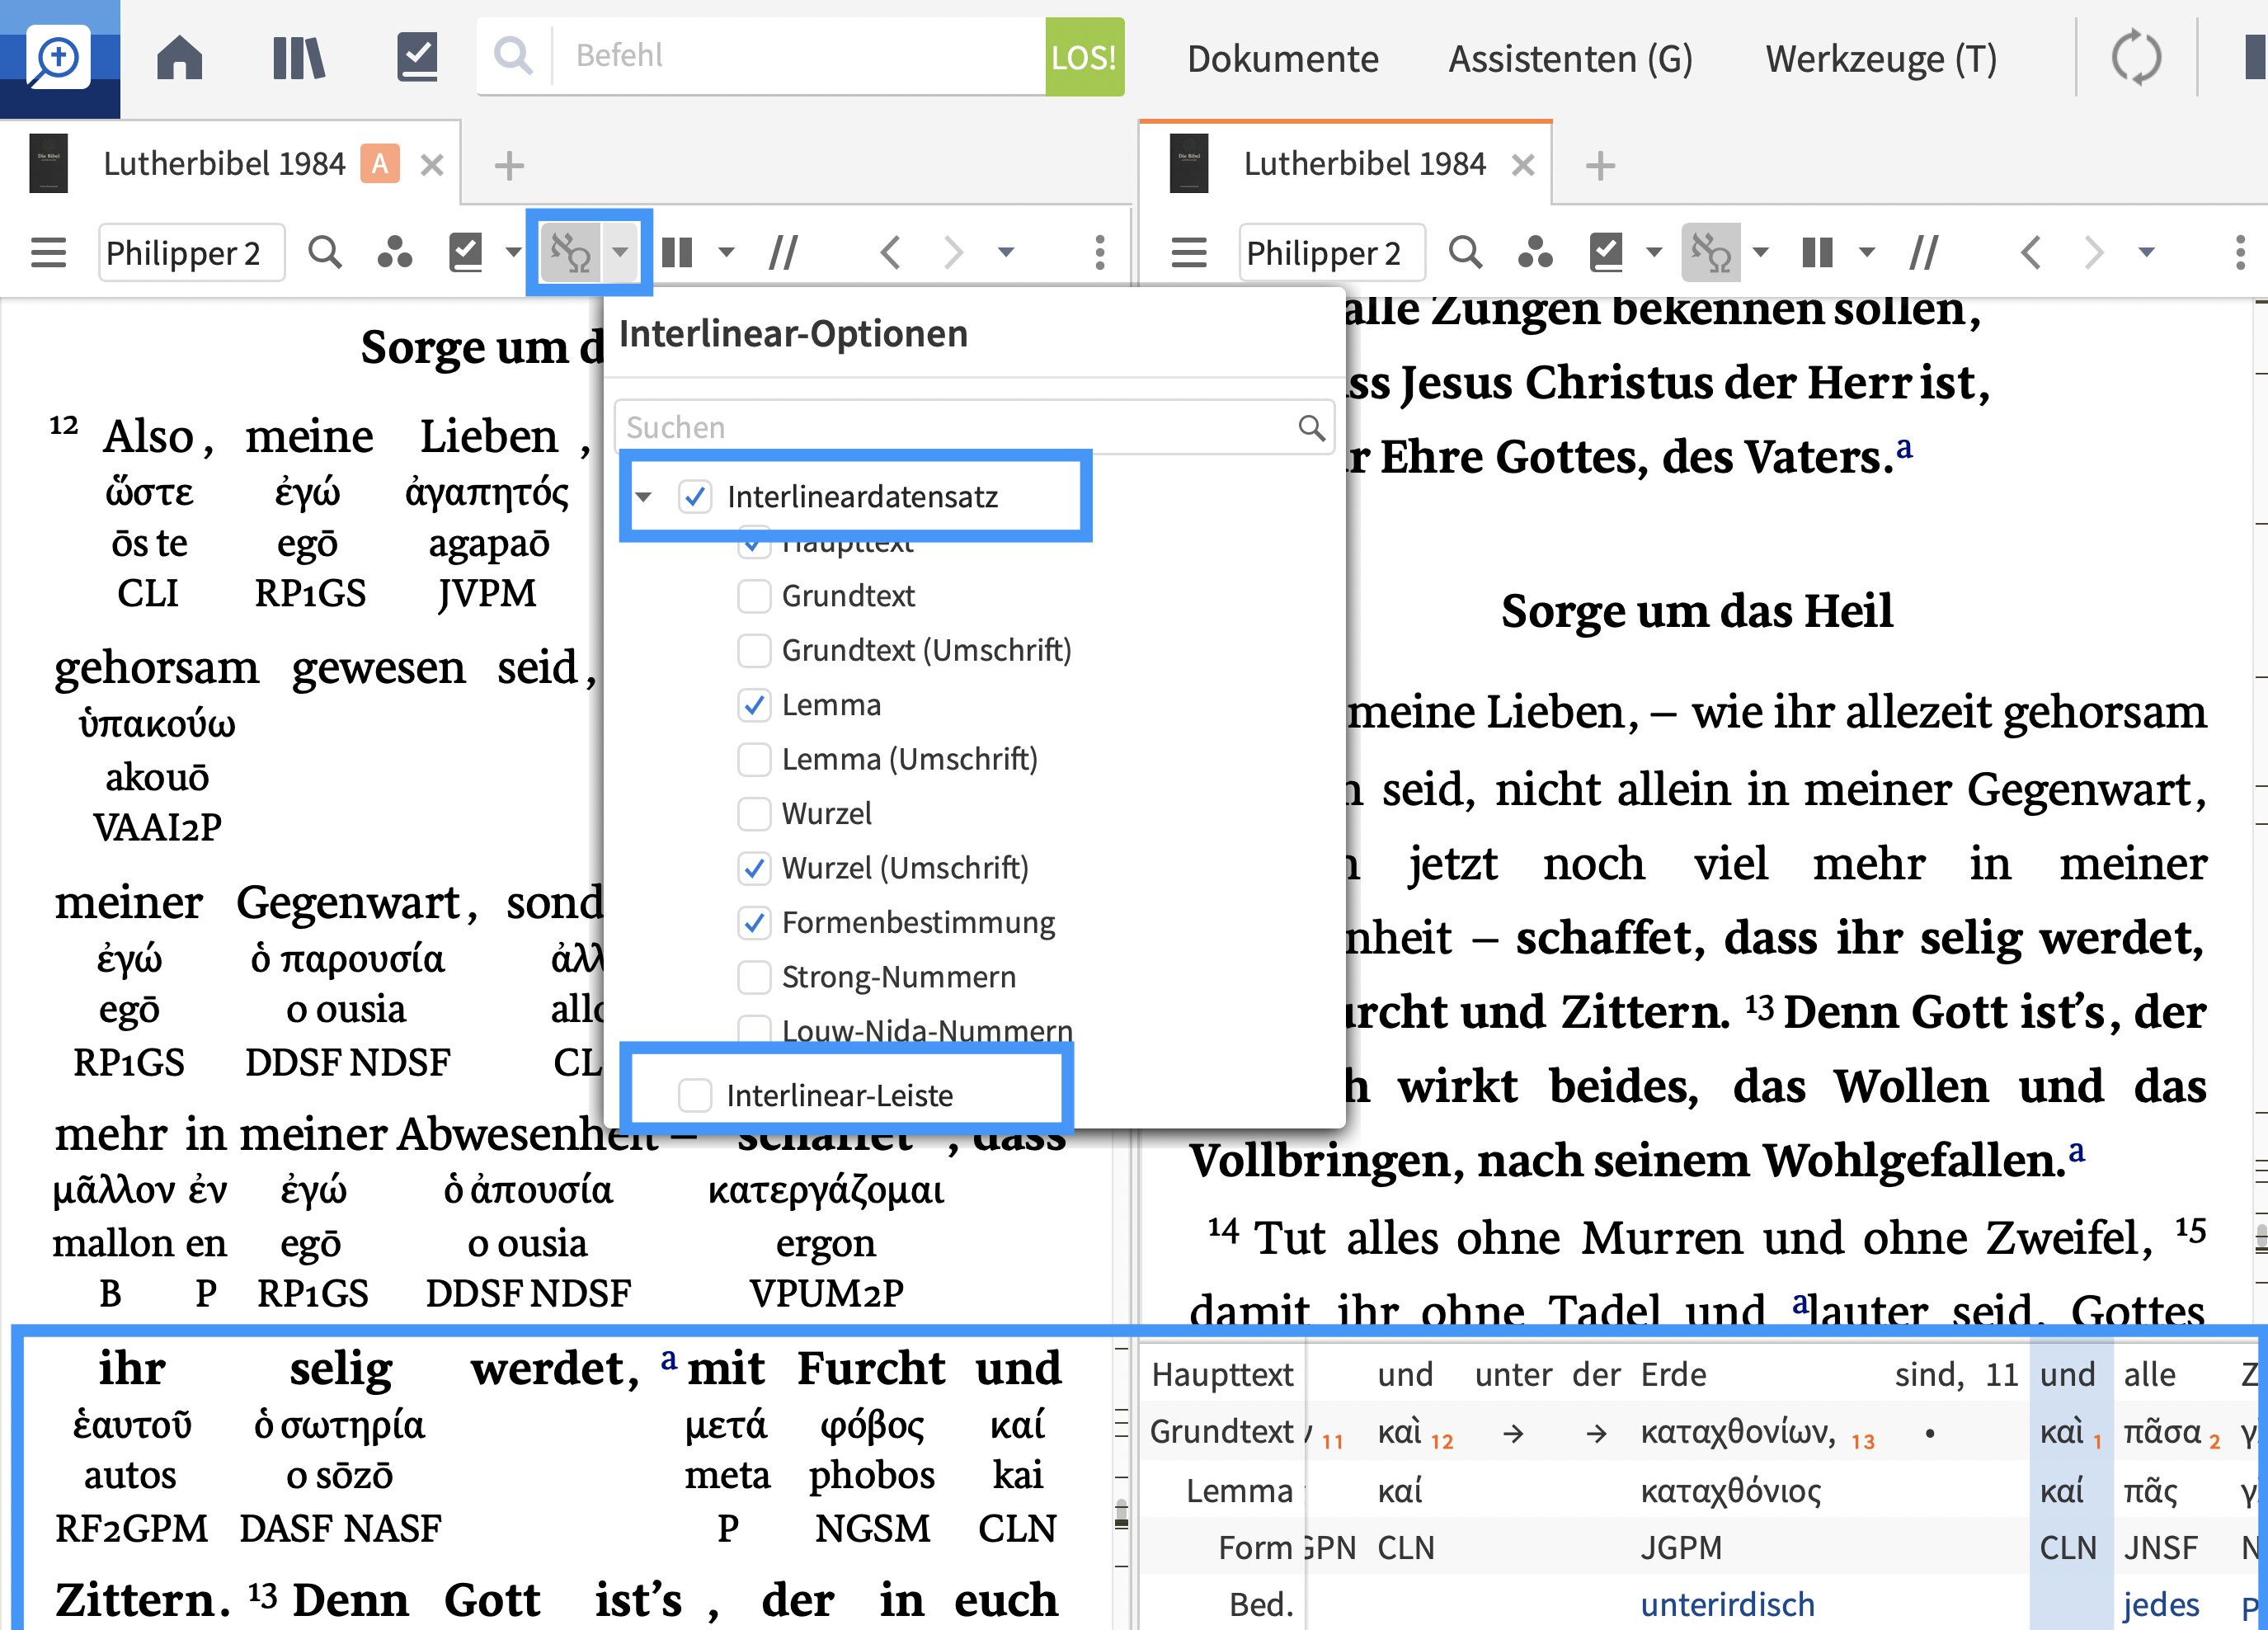
Task: Open right panel hamburger menu
Action: click(1189, 252)
